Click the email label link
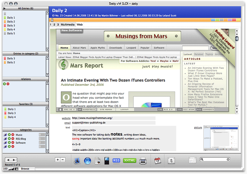 coord(67,123)
